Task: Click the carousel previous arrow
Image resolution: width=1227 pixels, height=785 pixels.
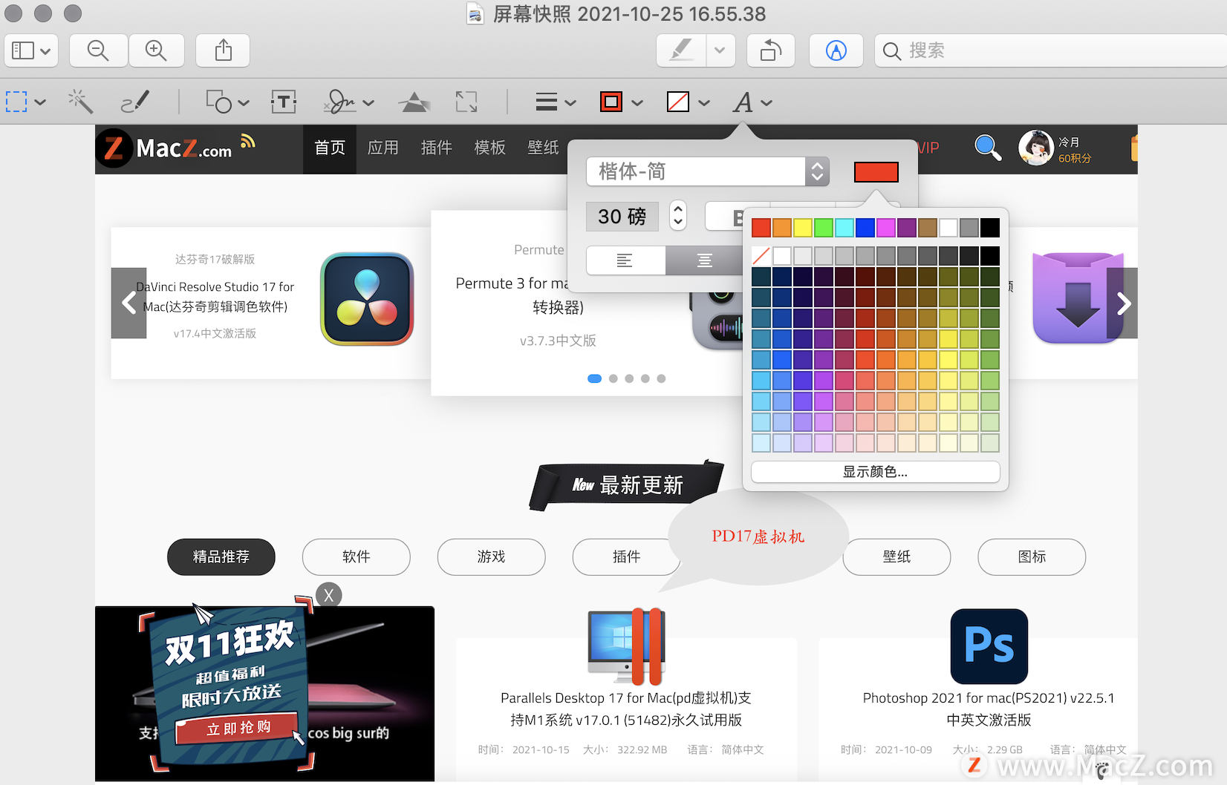Action: (x=129, y=303)
